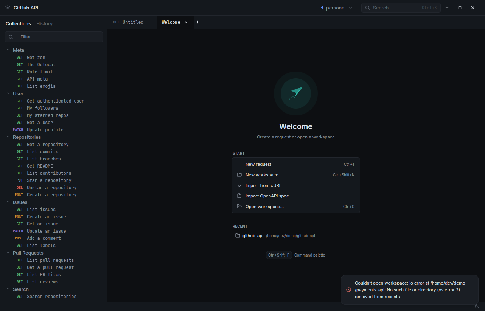Click the paper plane Welcome logo
The height and width of the screenshot is (311, 485).
(296, 93)
